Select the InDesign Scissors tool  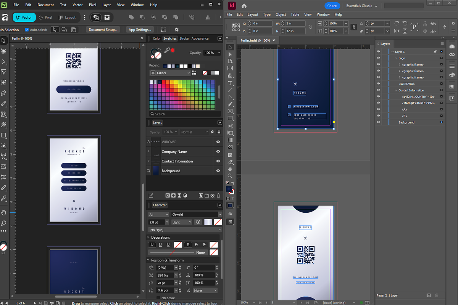point(230,126)
